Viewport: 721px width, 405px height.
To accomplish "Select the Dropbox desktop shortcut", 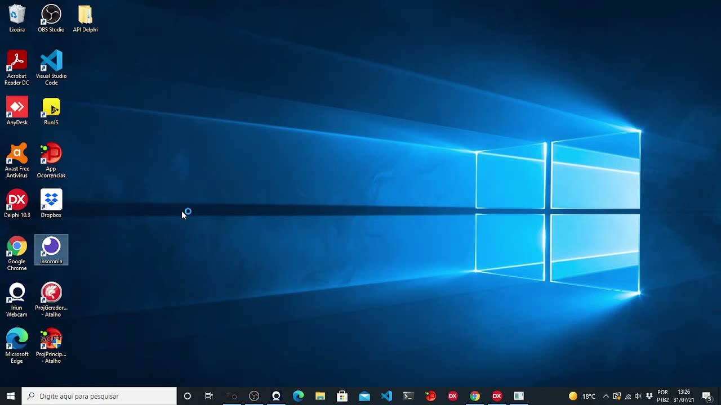I will [51, 204].
